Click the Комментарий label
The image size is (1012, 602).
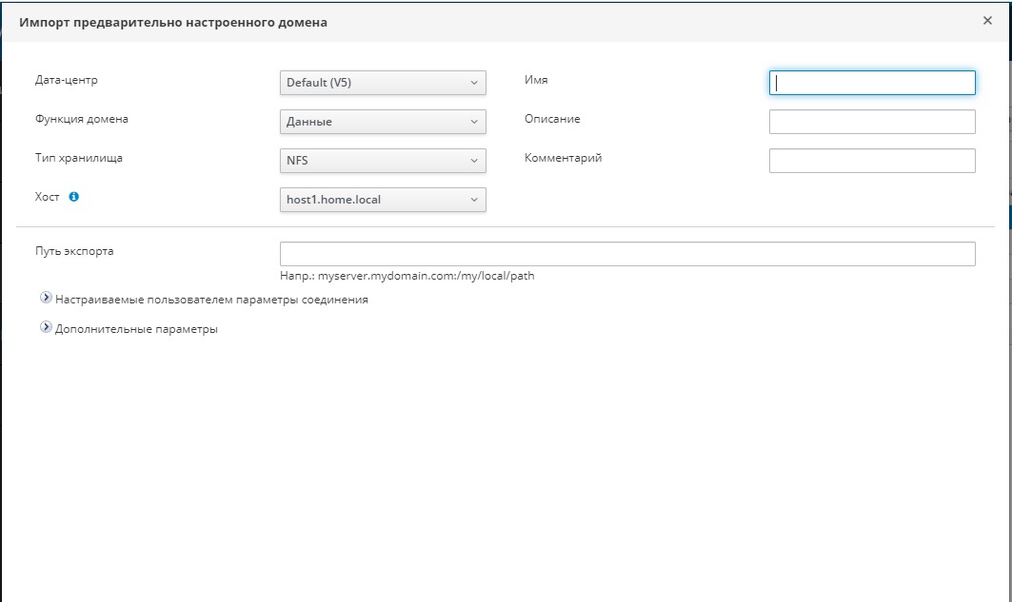(563, 158)
